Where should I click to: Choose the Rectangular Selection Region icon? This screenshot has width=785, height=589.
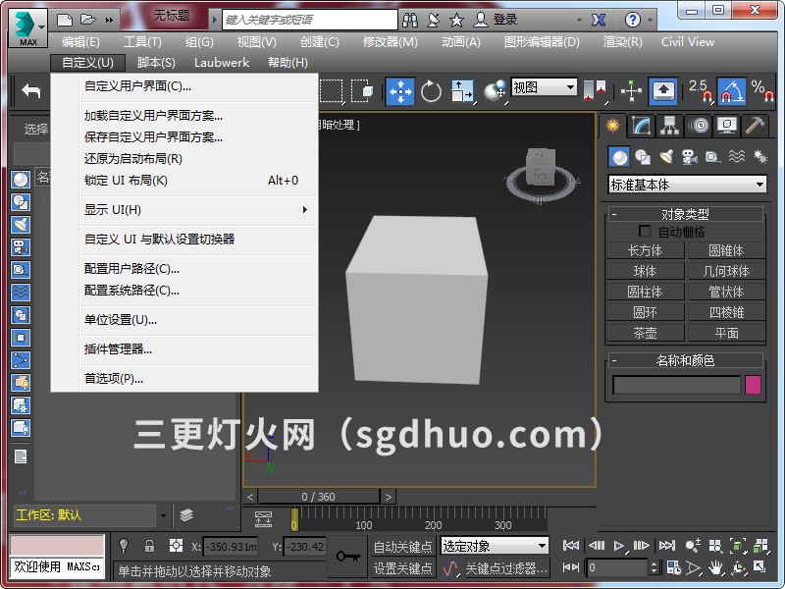click(x=332, y=91)
